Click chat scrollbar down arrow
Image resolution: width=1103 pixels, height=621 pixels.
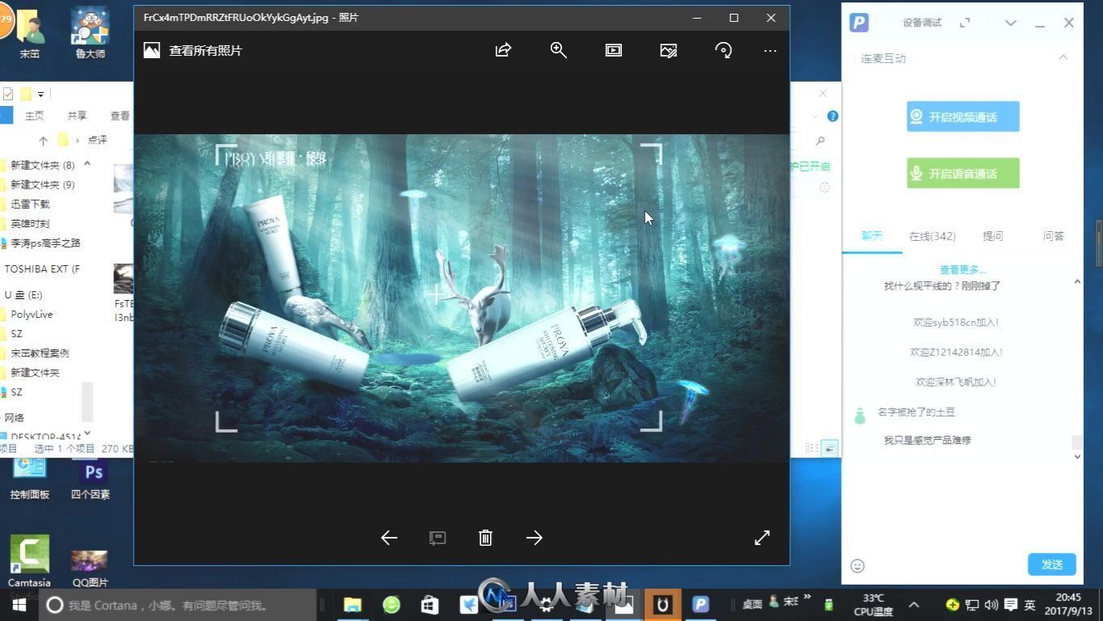pos(1077,457)
